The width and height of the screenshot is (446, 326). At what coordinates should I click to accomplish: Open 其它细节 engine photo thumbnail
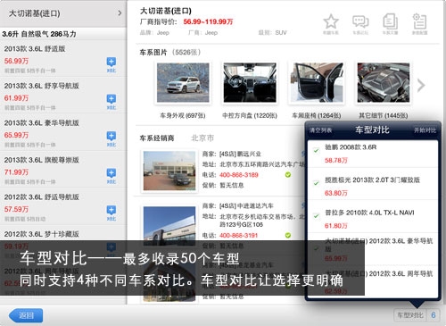point(384,83)
